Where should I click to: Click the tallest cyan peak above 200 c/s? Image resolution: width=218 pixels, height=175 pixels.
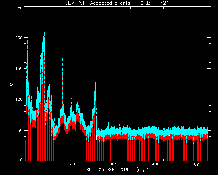[44, 34]
